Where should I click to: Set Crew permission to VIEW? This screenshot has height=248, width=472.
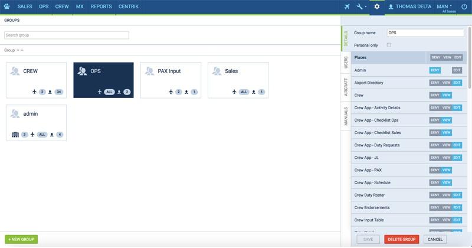447,95
